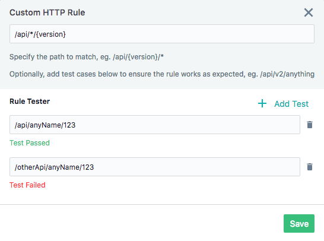Click the 'Specify the path to match' hint
This screenshot has width=324, height=241.
coord(87,57)
